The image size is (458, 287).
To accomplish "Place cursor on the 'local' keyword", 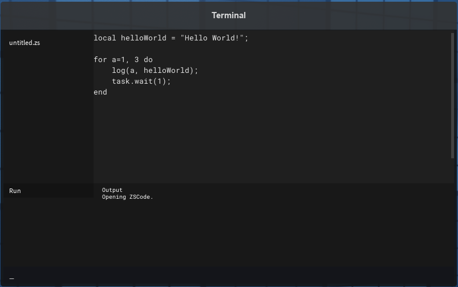I will 105,38.
